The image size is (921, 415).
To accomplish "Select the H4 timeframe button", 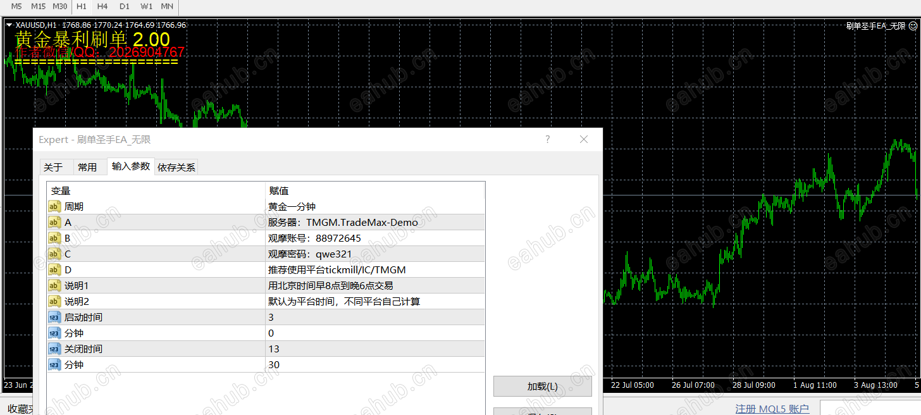I will tap(102, 6).
